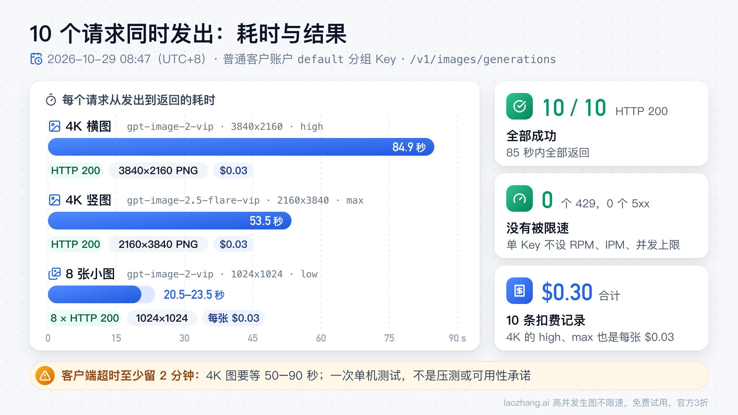Click the 全部成功 heading
The image size is (738, 415).
tap(531, 136)
